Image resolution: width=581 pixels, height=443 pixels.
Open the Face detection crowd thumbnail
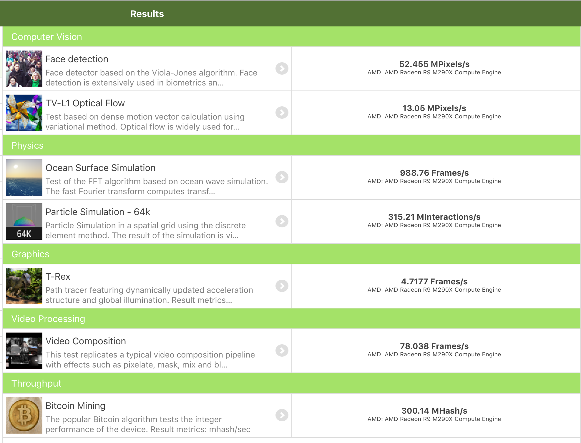tap(24, 69)
